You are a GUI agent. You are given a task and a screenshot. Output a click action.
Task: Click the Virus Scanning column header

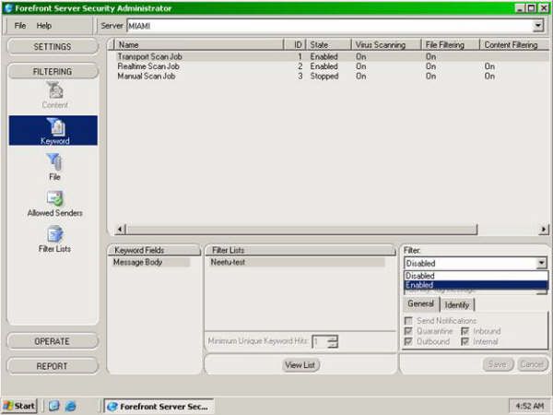coord(386,45)
